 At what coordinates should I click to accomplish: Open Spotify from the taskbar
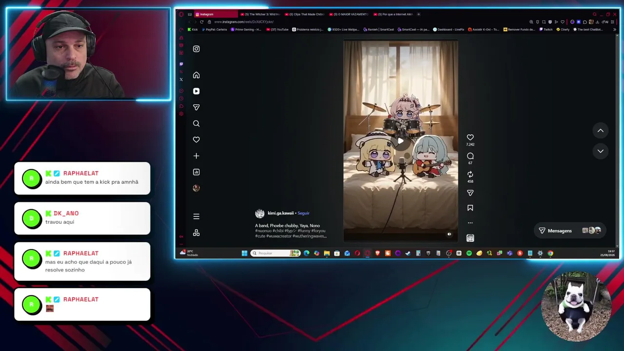tap(469, 253)
